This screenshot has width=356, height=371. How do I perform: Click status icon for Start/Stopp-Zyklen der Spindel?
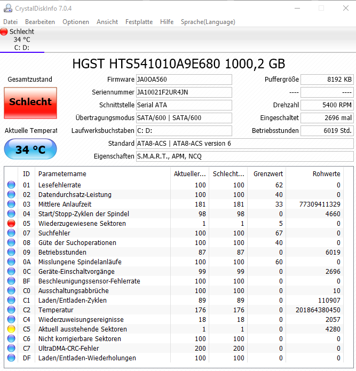click(11, 214)
